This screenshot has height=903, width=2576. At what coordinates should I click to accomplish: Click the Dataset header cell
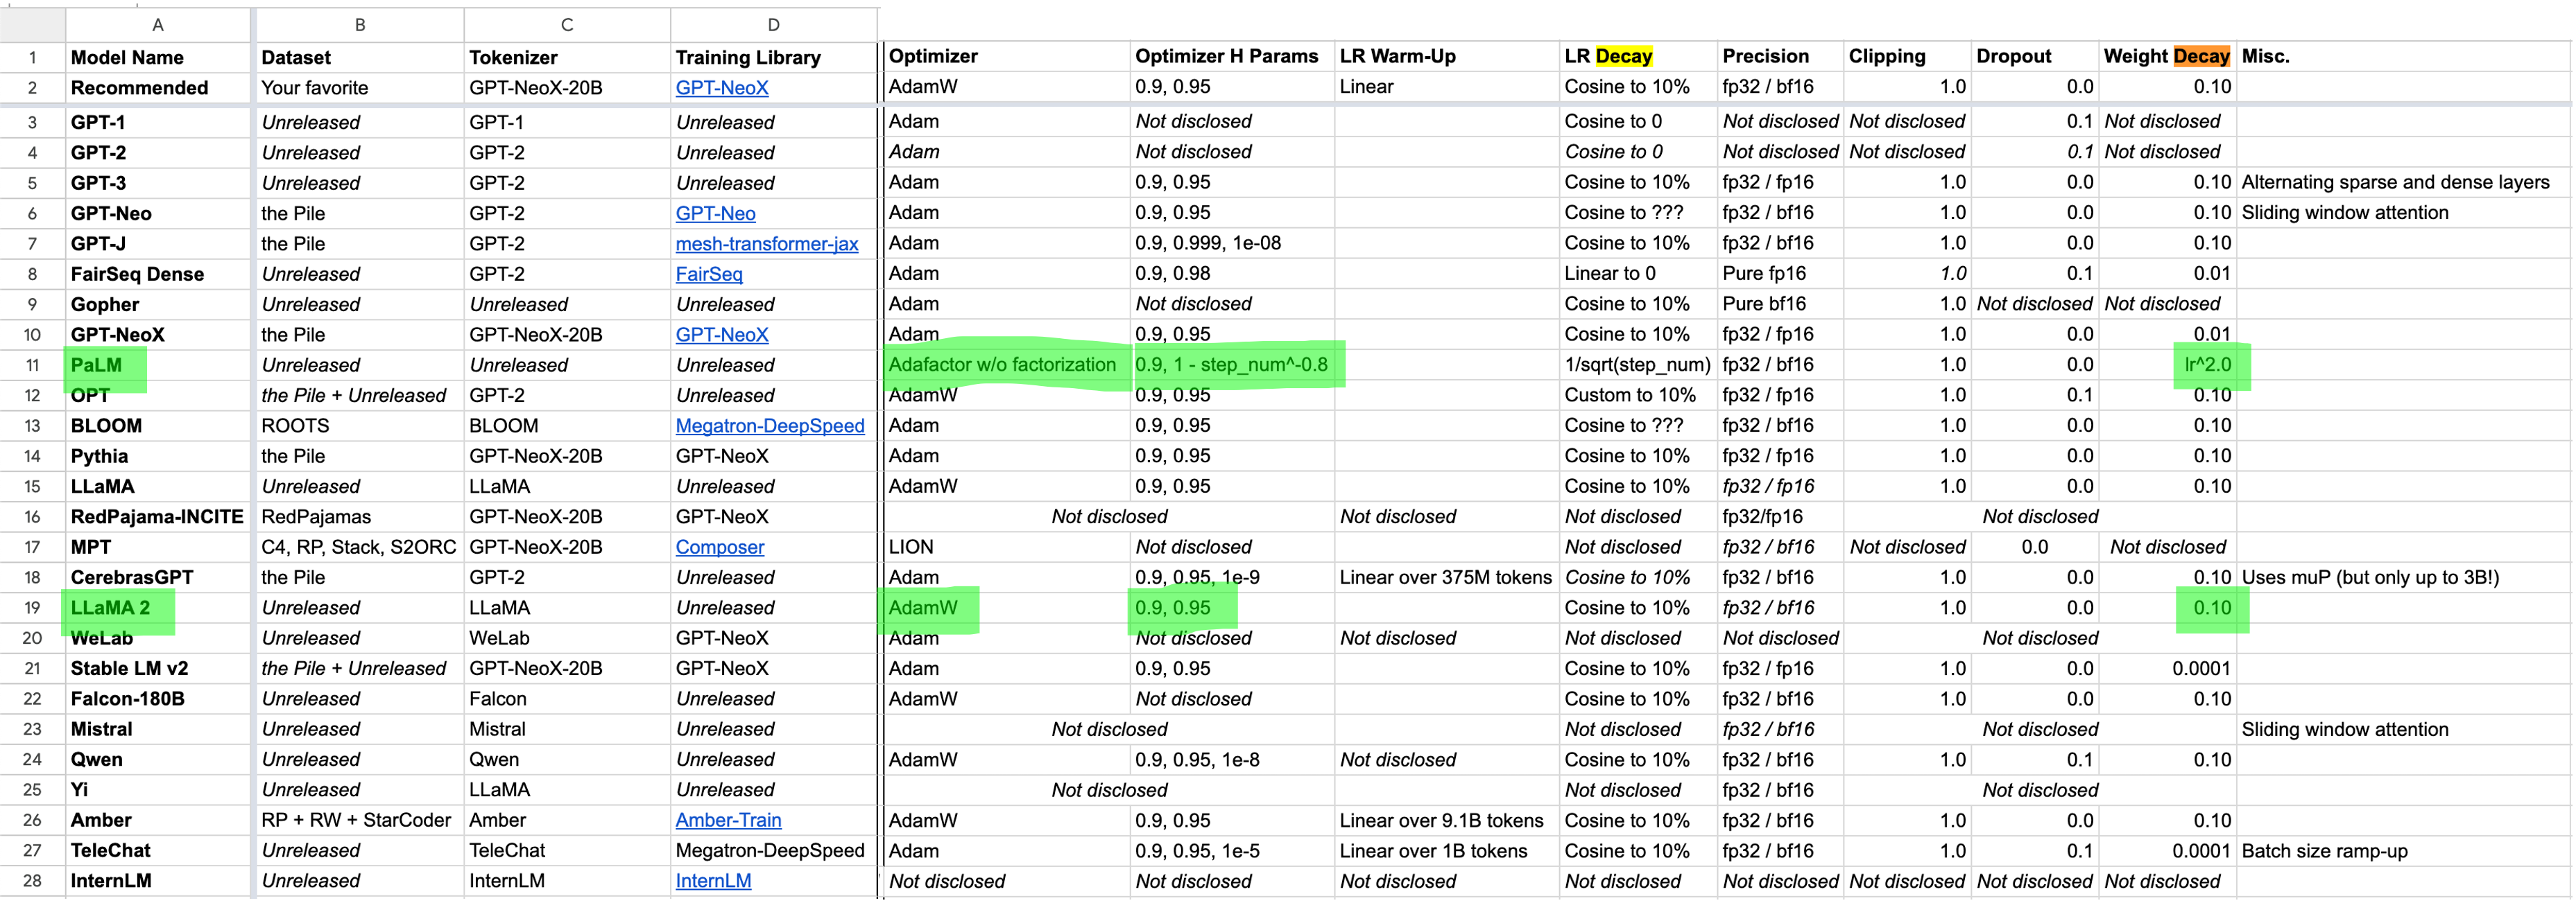pos(359,58)
